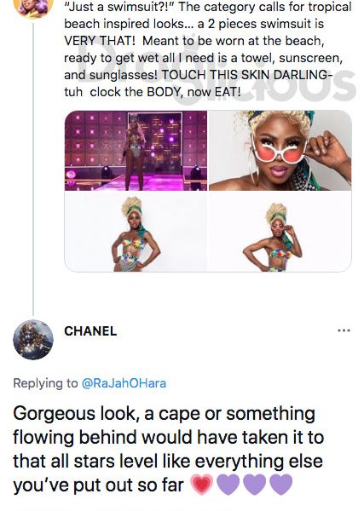The image size is (364, 511).
Task: Open the original poster's avatar at top
Action: [33, 9]
